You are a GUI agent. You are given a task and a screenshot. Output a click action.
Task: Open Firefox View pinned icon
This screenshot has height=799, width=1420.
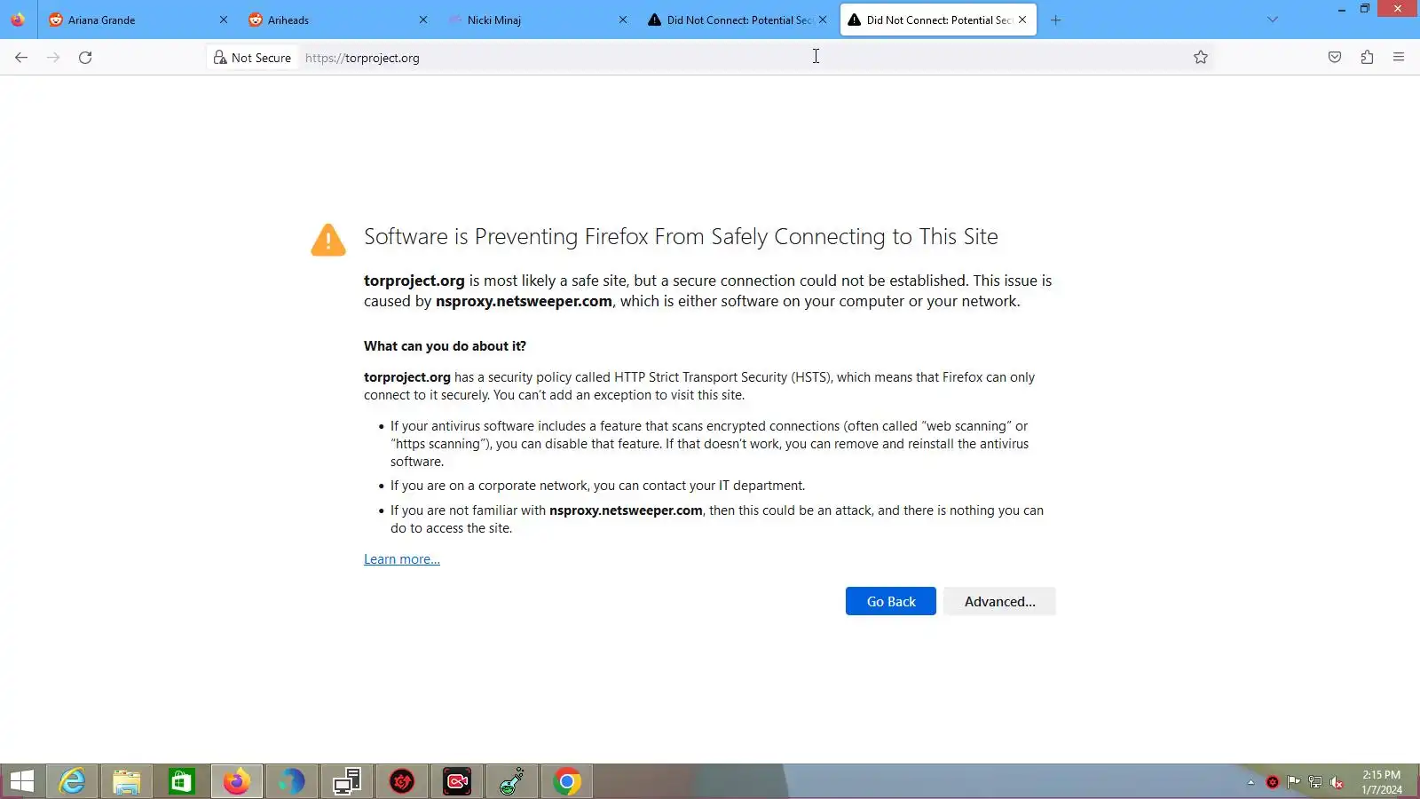tap(18, 20)
